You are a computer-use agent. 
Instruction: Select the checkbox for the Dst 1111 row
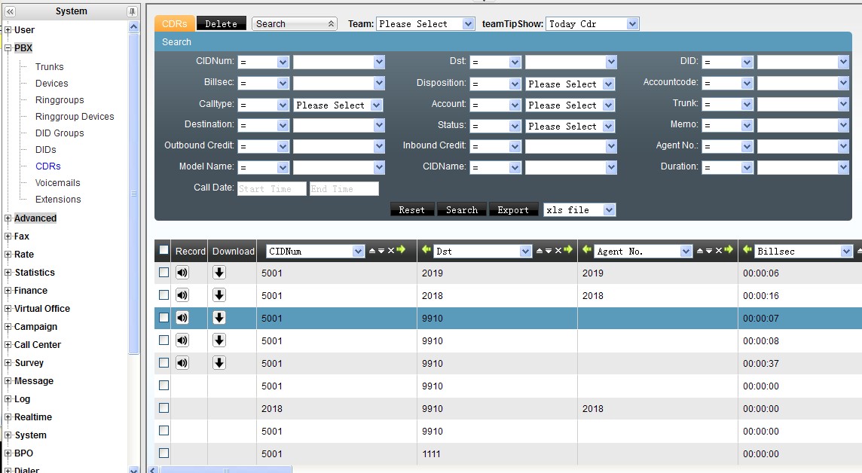[164, 453]
